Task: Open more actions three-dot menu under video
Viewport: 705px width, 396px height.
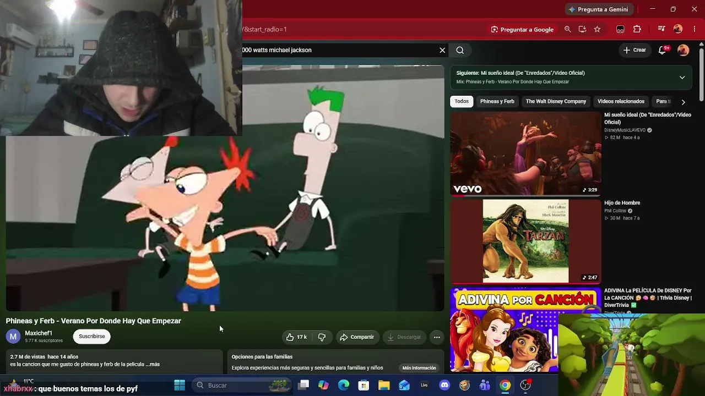Action: click(x=437, y=337)
